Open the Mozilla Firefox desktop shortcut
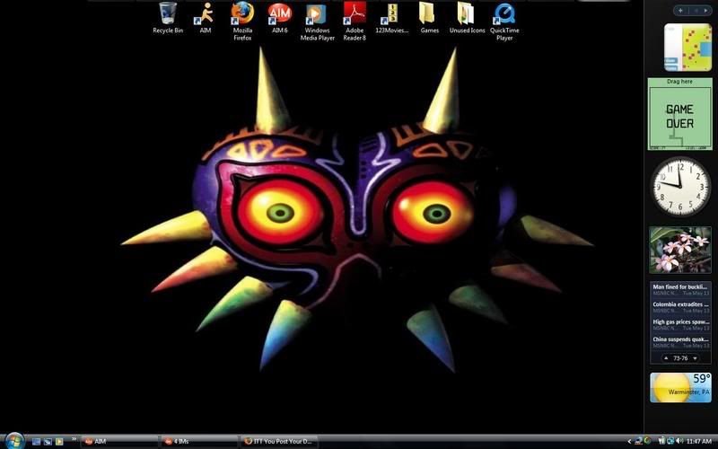718x449 pixels. [242, 21]
